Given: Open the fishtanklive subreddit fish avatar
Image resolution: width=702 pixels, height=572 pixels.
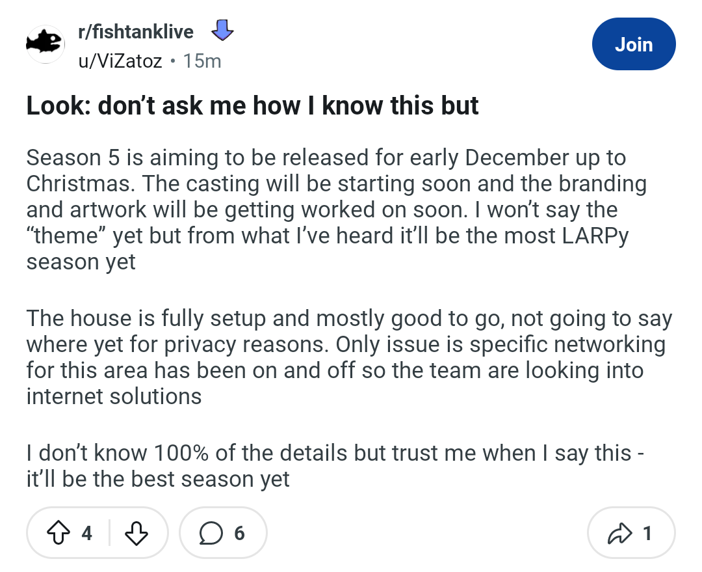Looking at the screenshot, I should pos(45,44).
